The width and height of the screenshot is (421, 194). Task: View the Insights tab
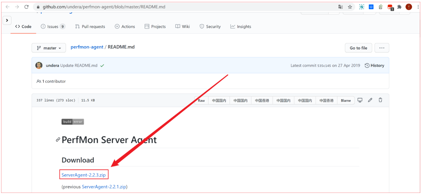coord(241,27)
